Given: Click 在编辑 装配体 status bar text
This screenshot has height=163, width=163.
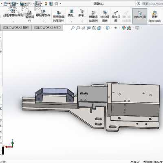Looking at the screenshot, I should 153,162.
